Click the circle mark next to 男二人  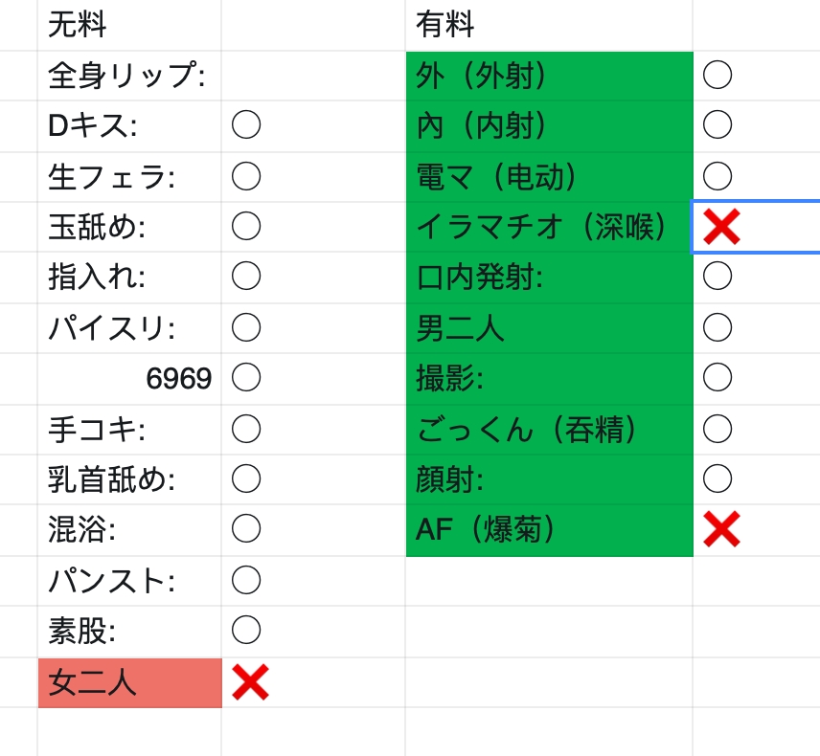717,327
